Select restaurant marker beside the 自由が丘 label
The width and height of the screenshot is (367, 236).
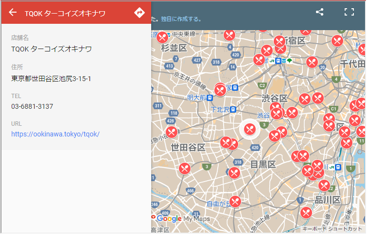click(235, 201)
